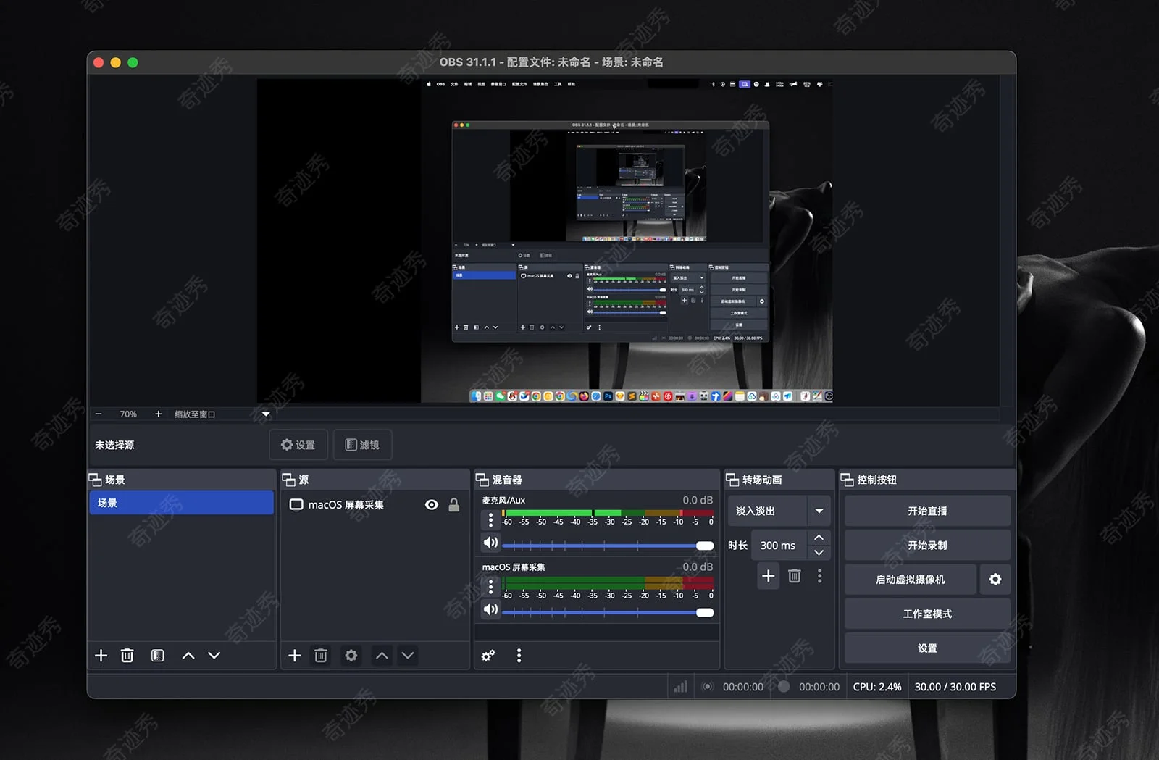Mute the 麦克风/Aux speaker icon
The width and height of the screenshot is (1159, 760).
(x=490, y=542)
